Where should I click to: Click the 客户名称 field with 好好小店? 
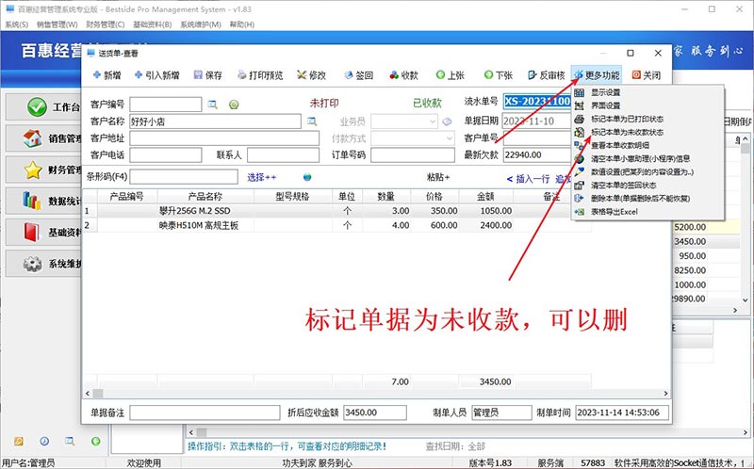216,121
